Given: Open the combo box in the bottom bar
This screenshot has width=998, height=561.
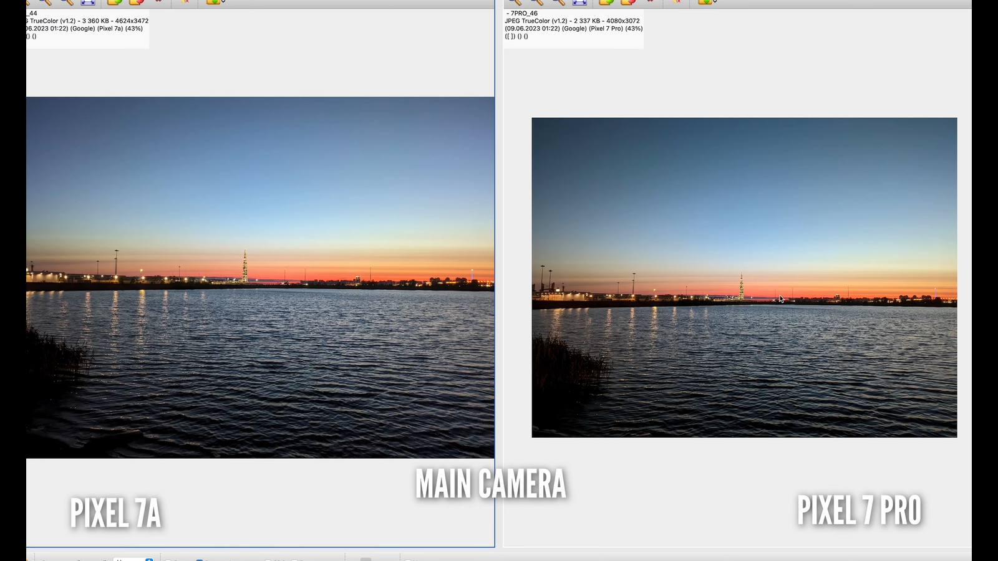Looking at the screenshot, I should (133, 559).
